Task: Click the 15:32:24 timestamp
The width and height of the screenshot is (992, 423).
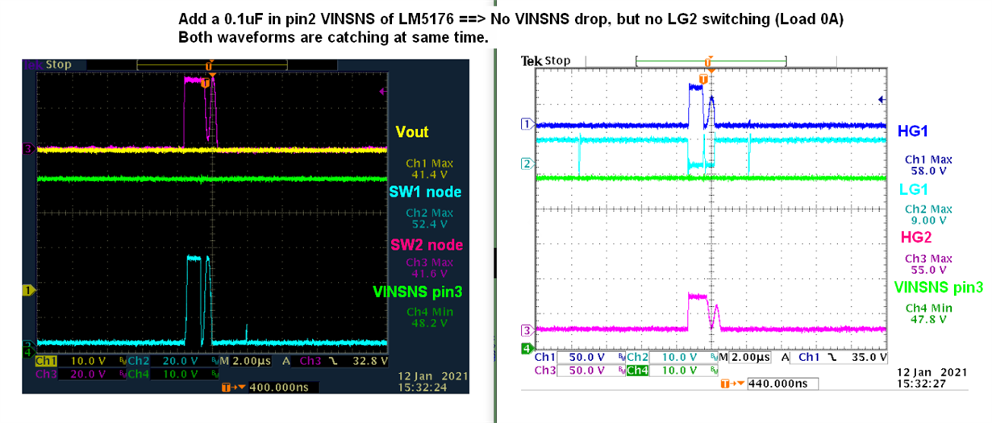Action: 423,388
